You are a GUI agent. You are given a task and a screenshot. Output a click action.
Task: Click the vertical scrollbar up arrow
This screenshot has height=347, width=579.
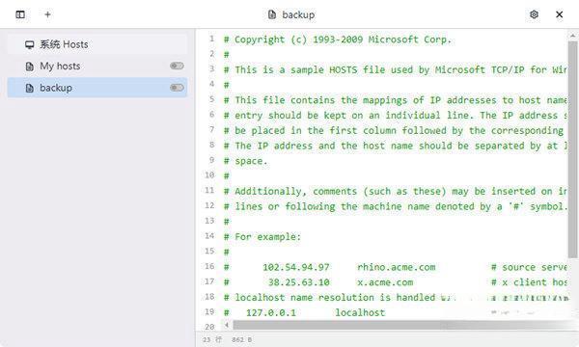(x=572, y=36)
